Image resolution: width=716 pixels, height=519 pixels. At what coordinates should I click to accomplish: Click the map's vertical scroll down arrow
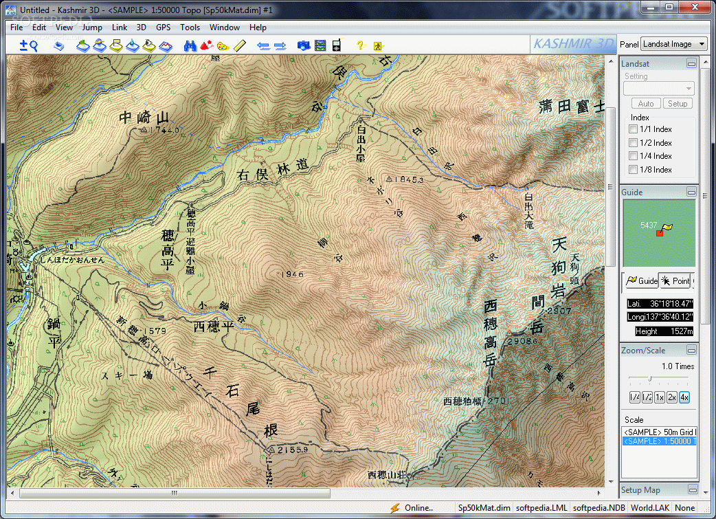[610, 482]
